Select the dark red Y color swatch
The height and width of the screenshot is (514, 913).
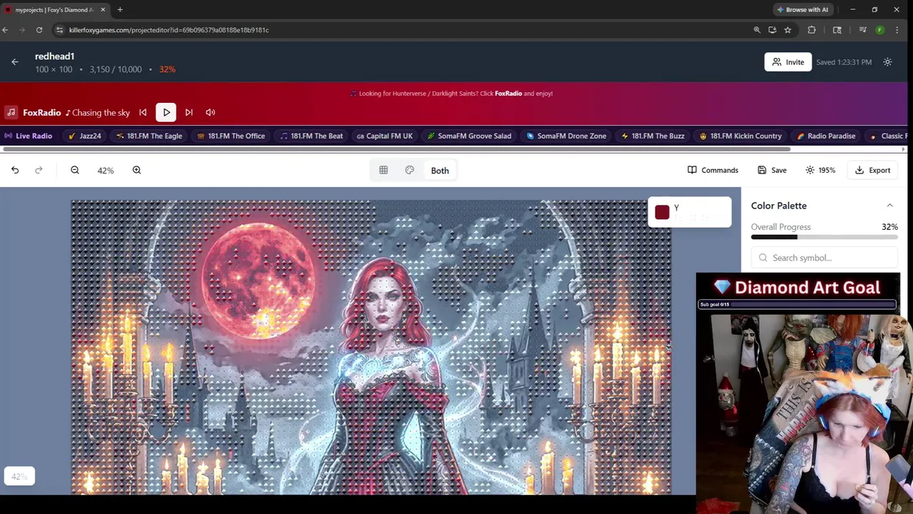coord(662,212)
